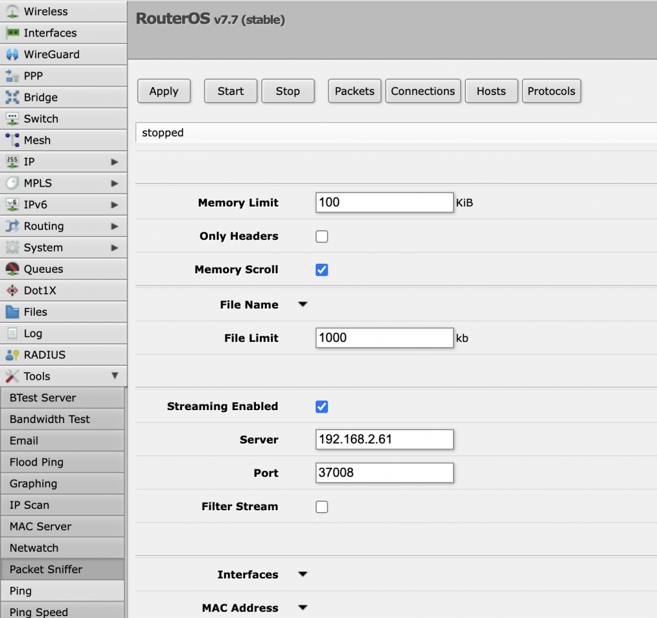Viewport: 657px width, 618px height.
Task: Expand the File Name dropdown arrow
Action: click(x=303, y=305)
